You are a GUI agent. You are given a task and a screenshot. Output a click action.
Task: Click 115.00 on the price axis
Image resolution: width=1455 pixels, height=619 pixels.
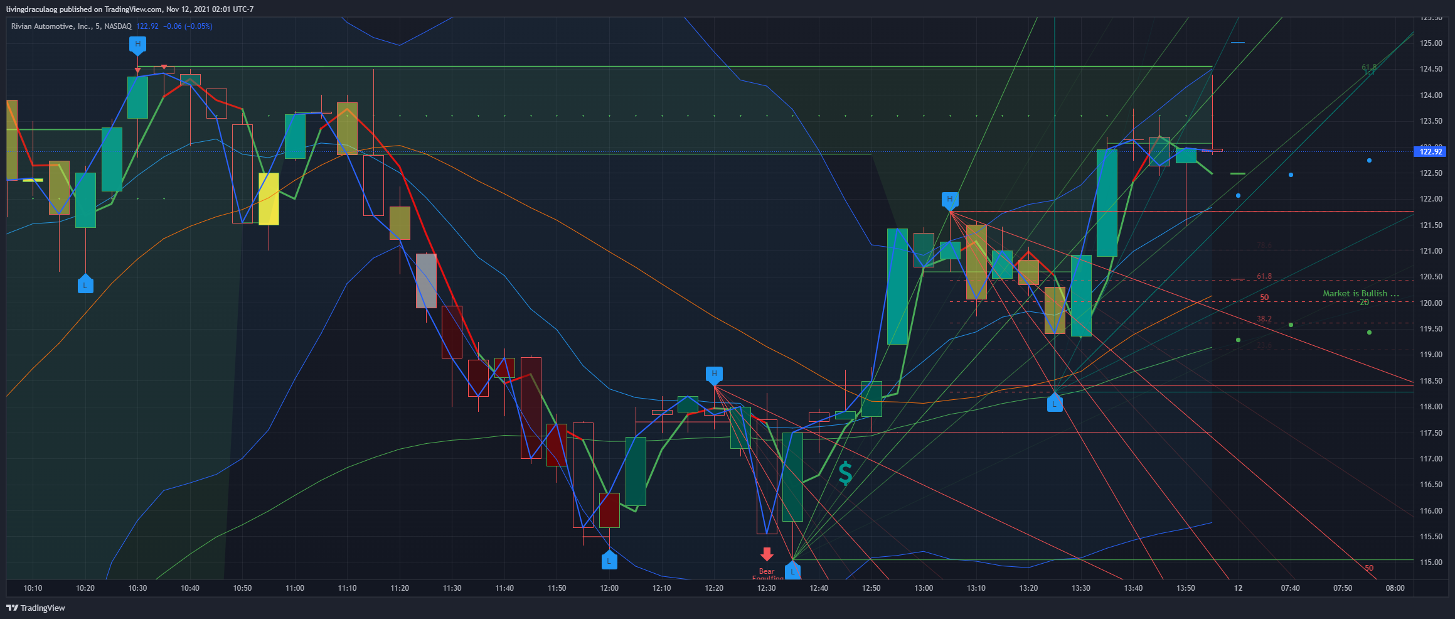(1431, 562)
